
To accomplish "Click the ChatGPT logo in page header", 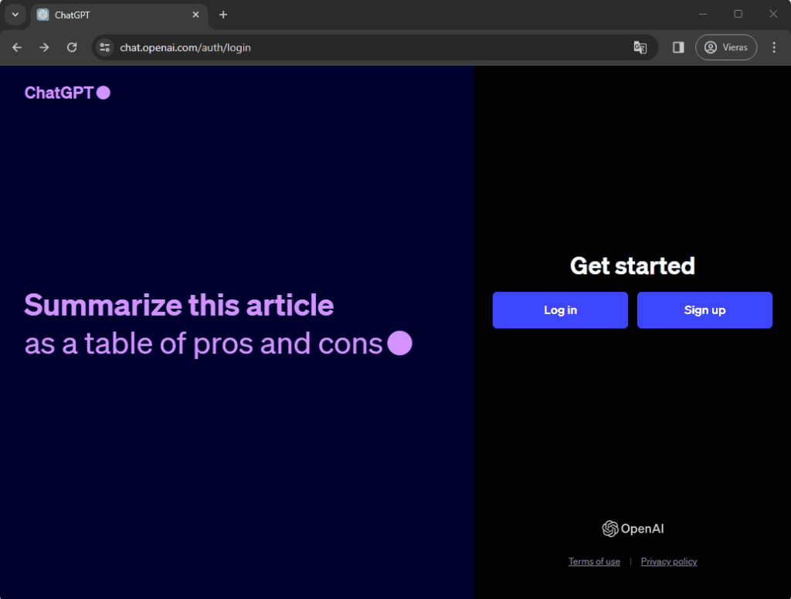I will (66, 93).
